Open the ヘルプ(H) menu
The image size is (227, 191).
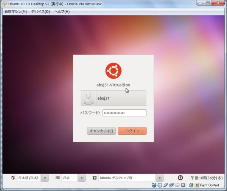click(62, 12)
